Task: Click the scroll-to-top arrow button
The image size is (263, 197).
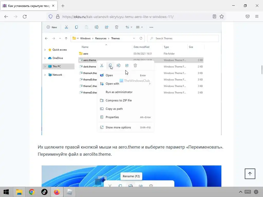Action: (x=250, y=174)
